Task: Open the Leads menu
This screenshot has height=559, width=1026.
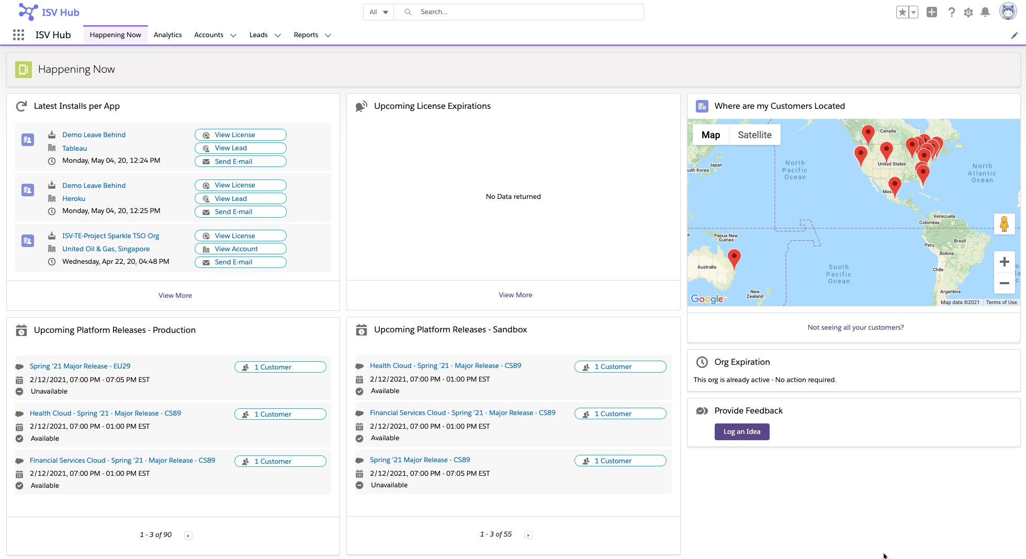Action: (278, 35)
